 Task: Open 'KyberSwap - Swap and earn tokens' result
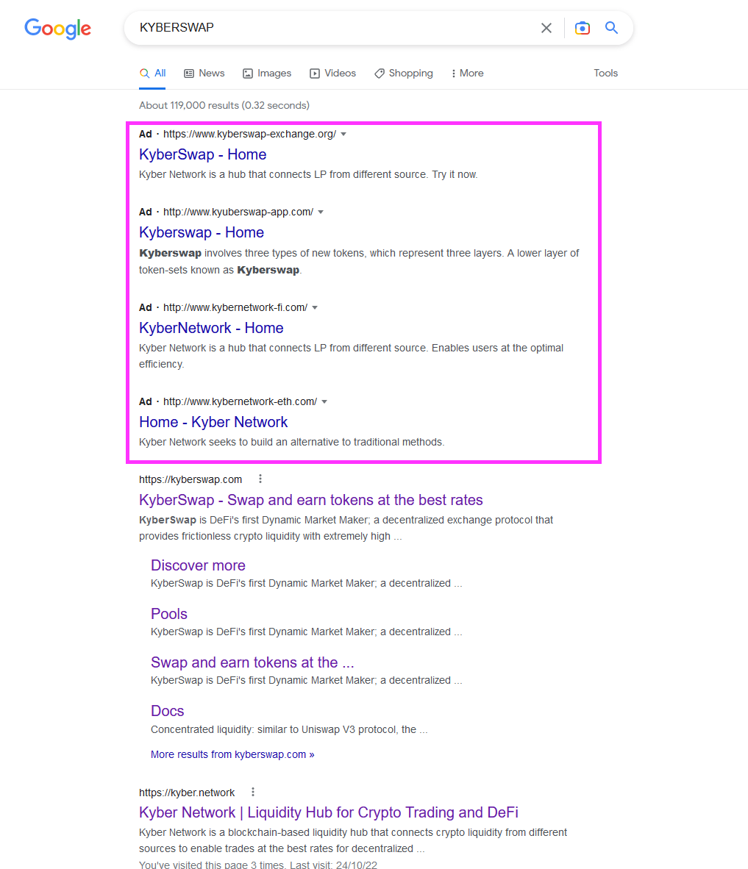[x=311, y=500]
